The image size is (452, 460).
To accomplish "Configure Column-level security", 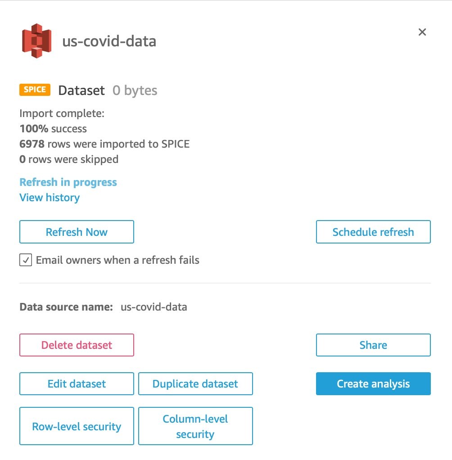I will [x=195, y=426].
